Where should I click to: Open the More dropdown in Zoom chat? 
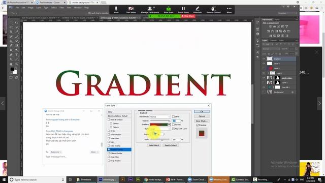(x=94, y=152)
